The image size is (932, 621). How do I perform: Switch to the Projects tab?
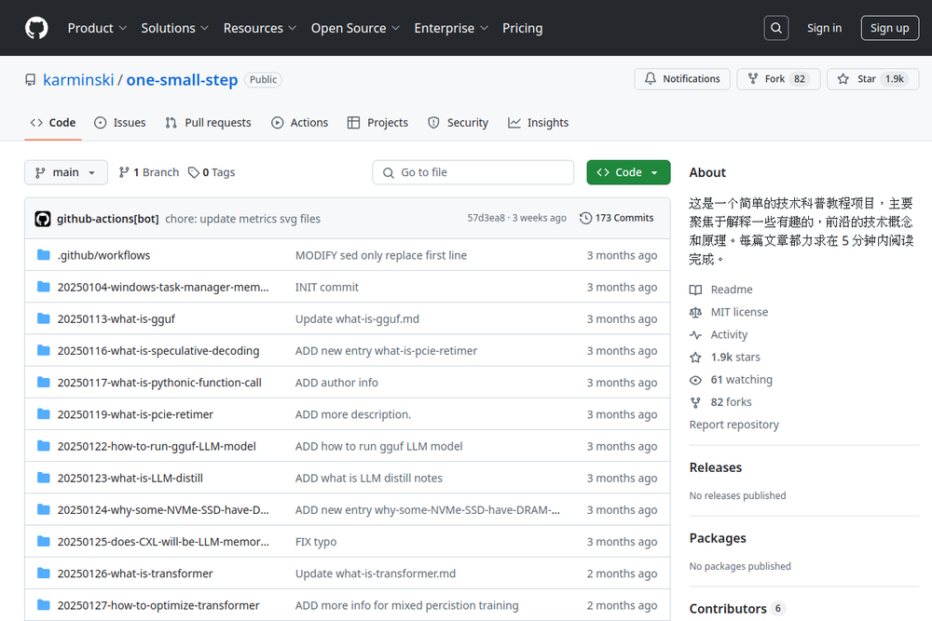(378, 122)
